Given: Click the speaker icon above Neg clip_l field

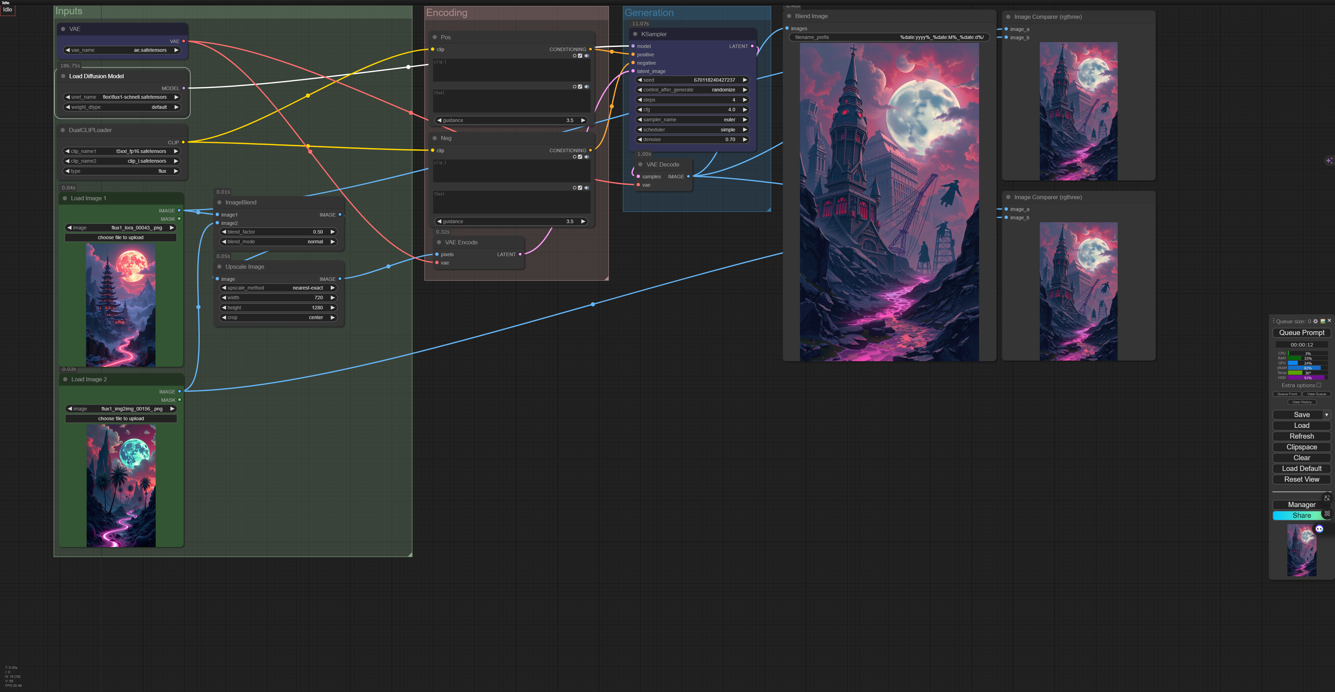Looking at the screenshot, I should pyautogui.click(x=586, y=157).
